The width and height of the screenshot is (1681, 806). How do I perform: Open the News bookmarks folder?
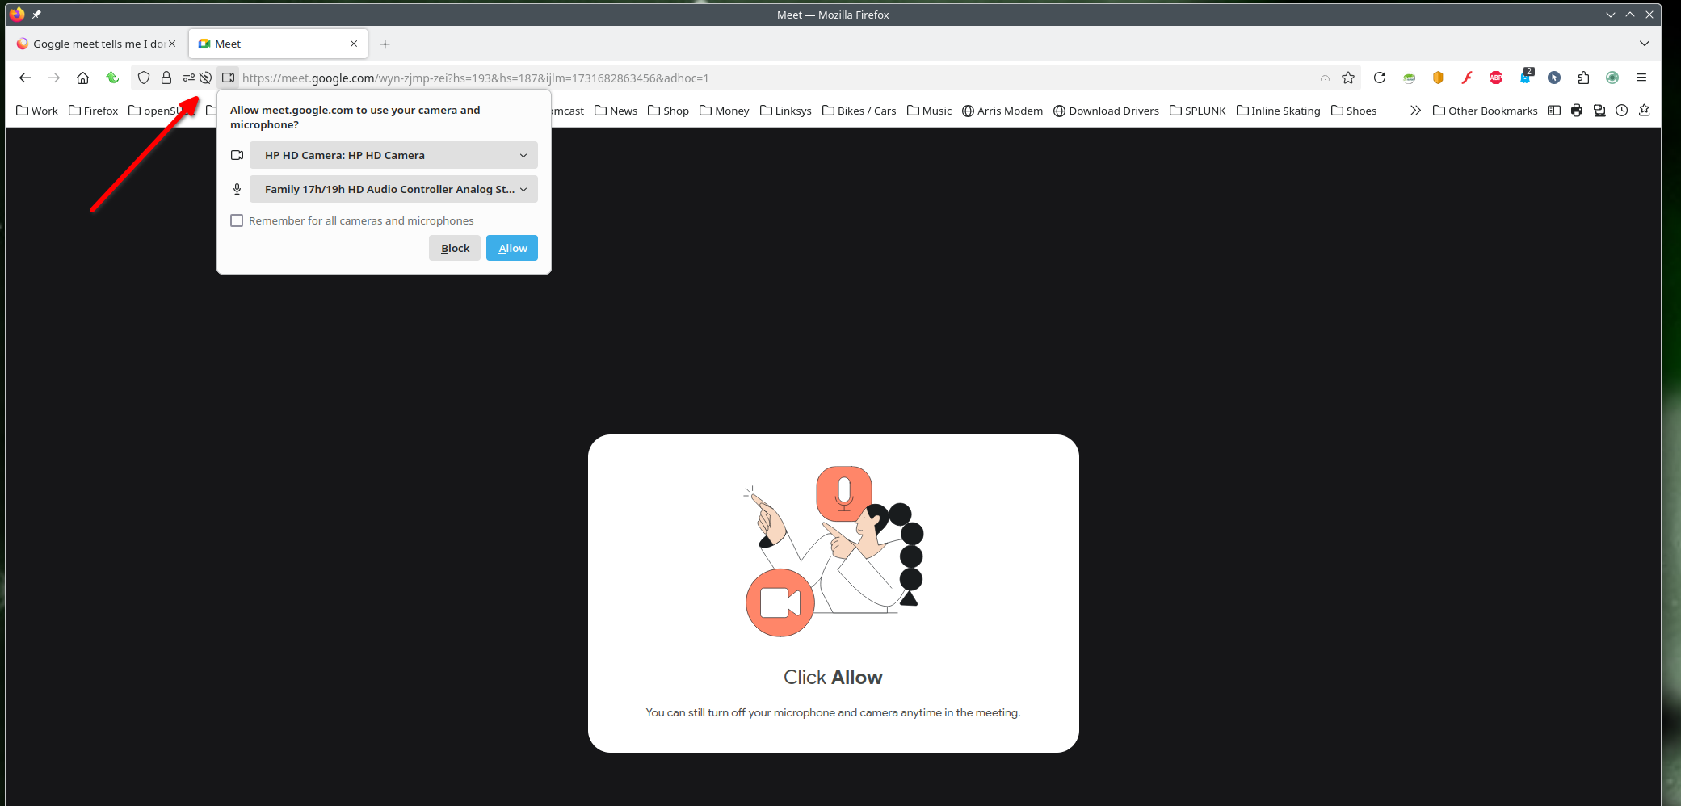616,111
